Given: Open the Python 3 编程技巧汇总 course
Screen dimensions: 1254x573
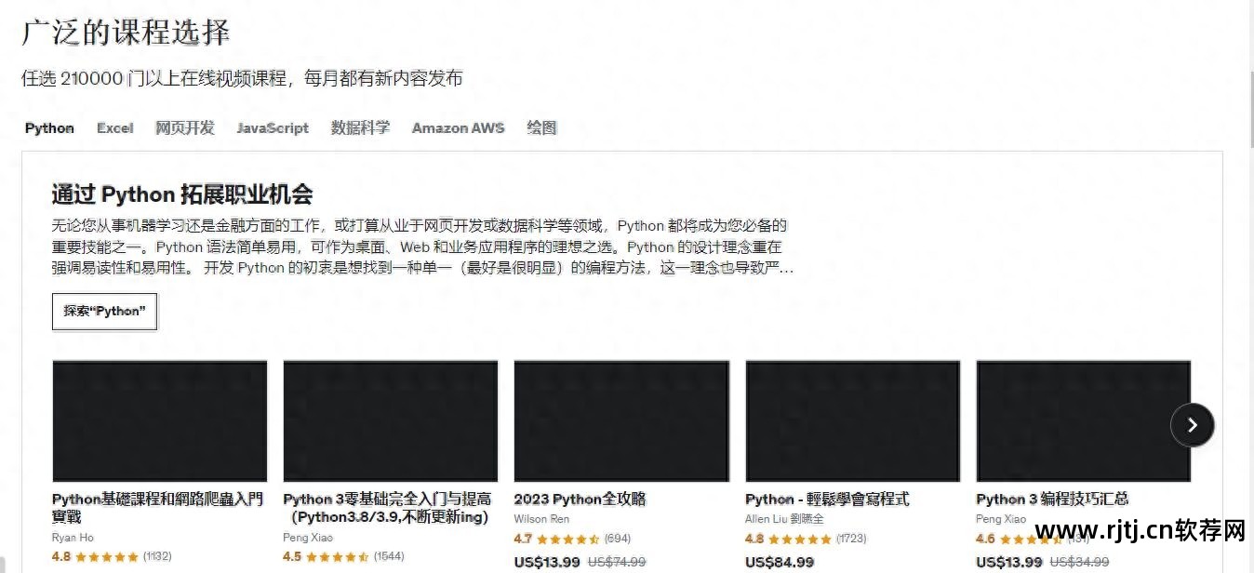Looking at the screenshot, I should click(1051, 500).
